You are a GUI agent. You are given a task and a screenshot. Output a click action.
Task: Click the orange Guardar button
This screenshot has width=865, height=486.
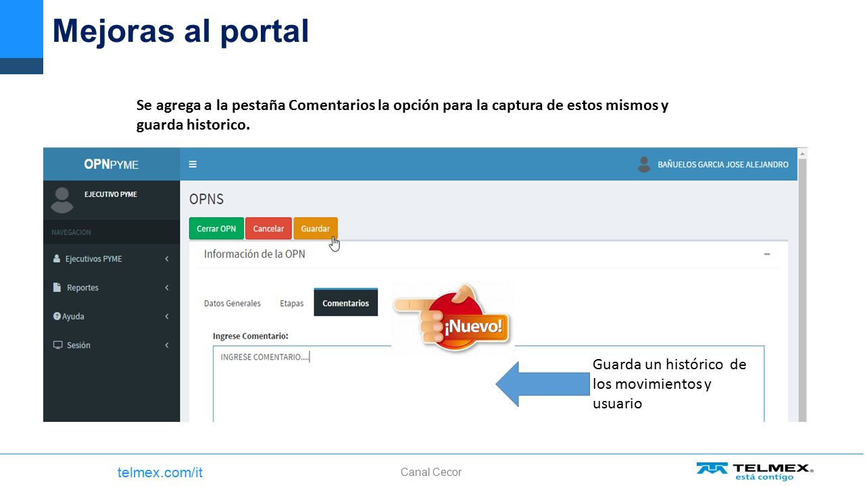316,228
